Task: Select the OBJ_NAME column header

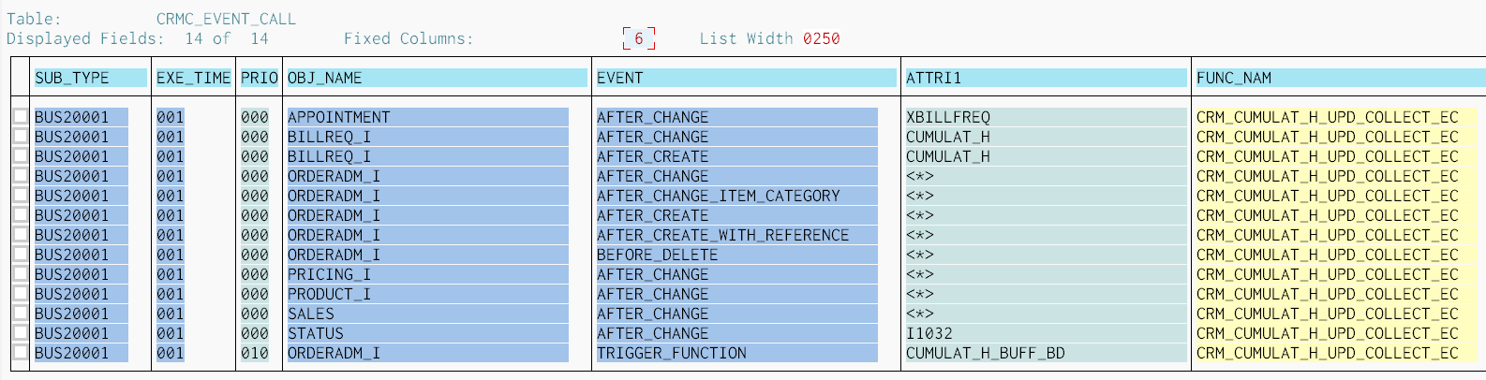Action: coord(437,78)
